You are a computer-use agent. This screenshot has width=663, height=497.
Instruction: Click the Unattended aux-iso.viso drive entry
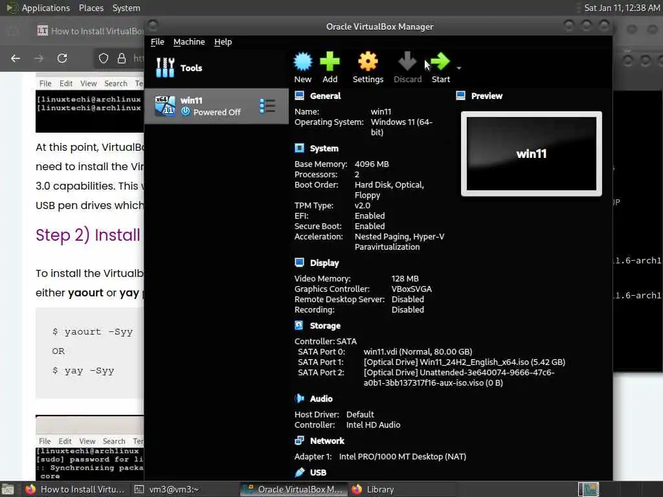pyautogui.click(x=459, y=378)
